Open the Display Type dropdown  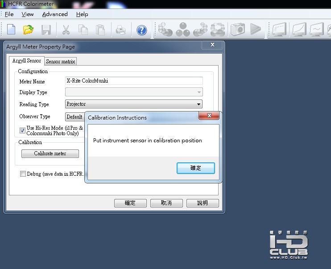tap(134, 92)
